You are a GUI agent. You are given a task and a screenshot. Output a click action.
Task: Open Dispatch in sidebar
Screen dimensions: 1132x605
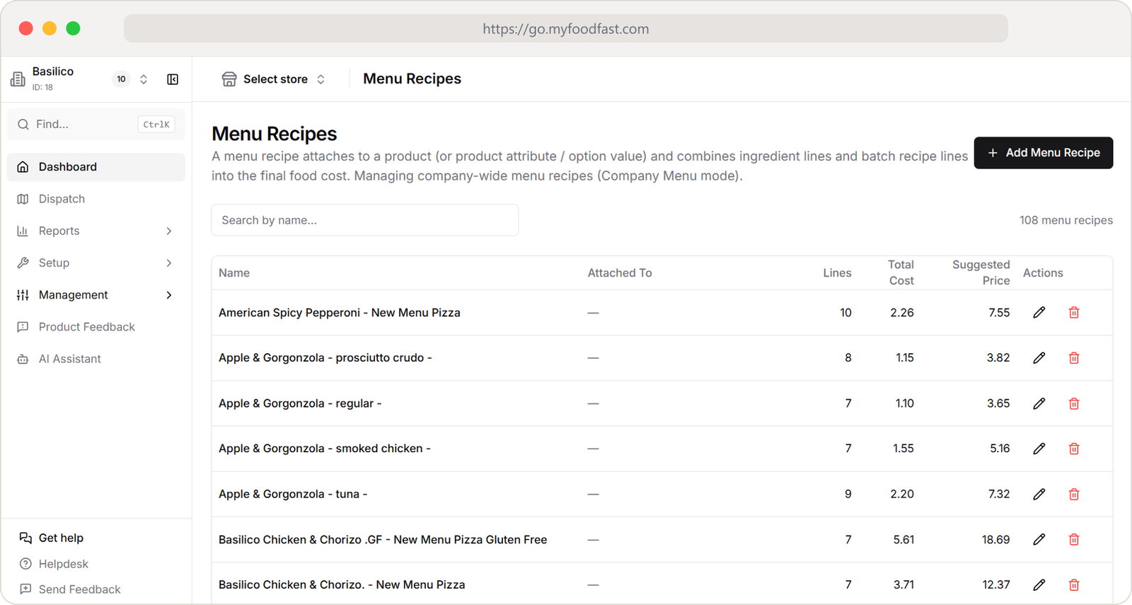point(96,199)
